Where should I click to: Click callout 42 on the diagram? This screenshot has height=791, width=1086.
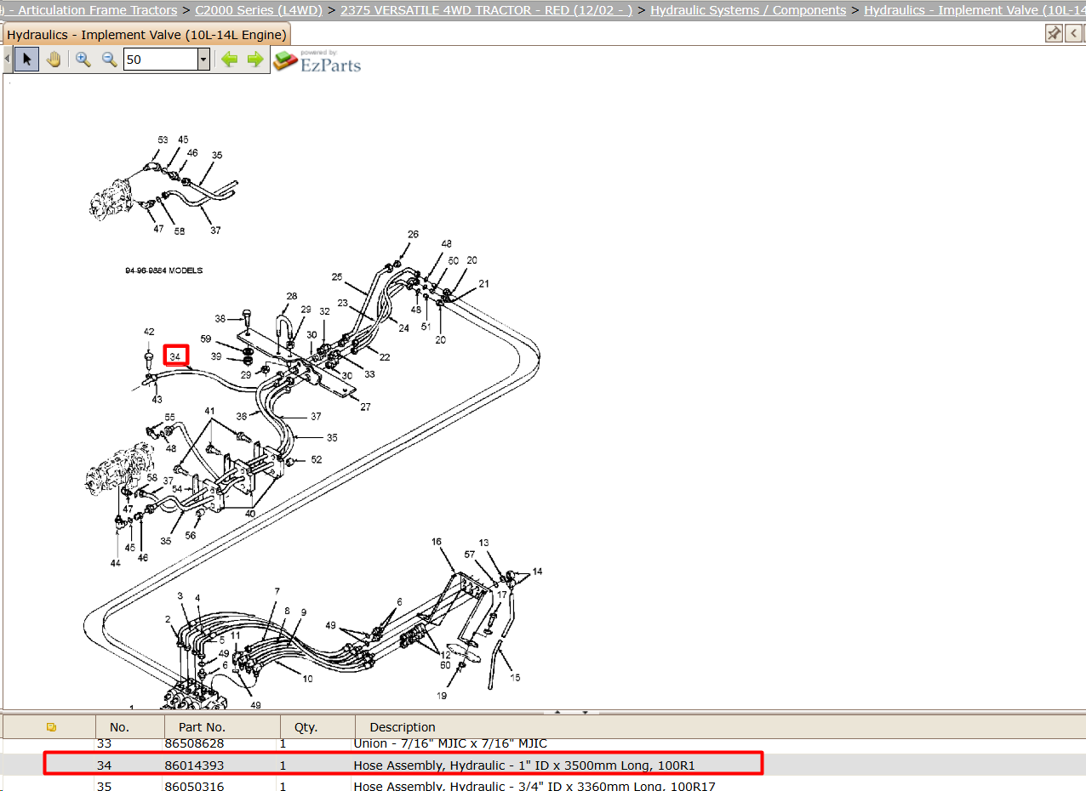pos(149,332)
